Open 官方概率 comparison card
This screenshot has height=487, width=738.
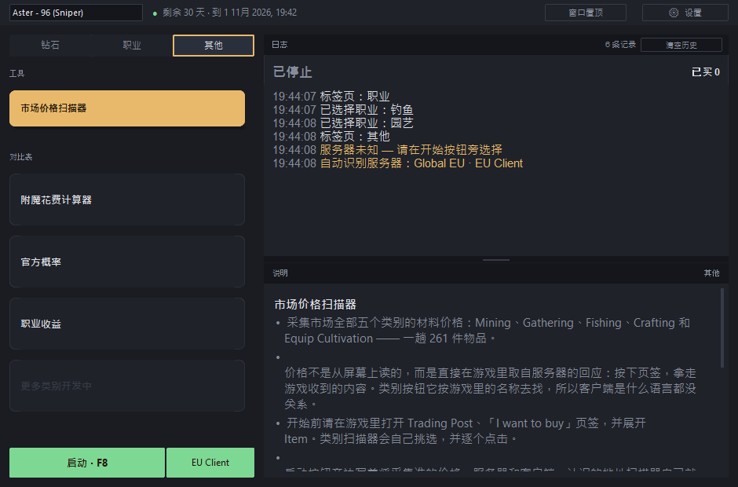click(127, 262)
